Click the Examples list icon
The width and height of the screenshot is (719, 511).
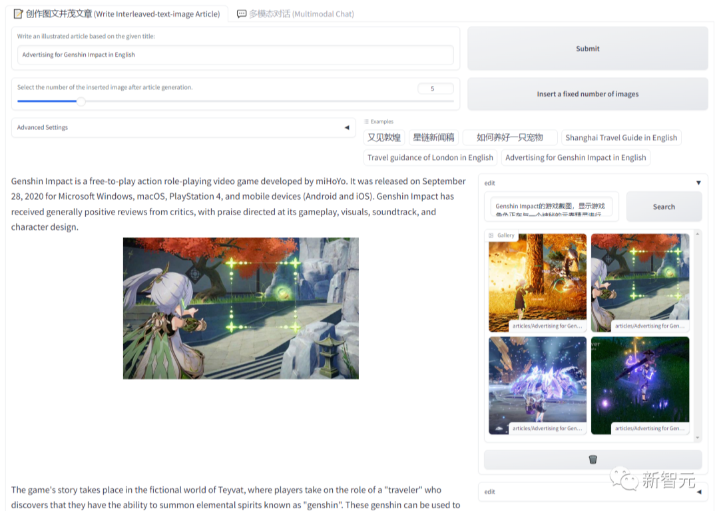point(367,122)
